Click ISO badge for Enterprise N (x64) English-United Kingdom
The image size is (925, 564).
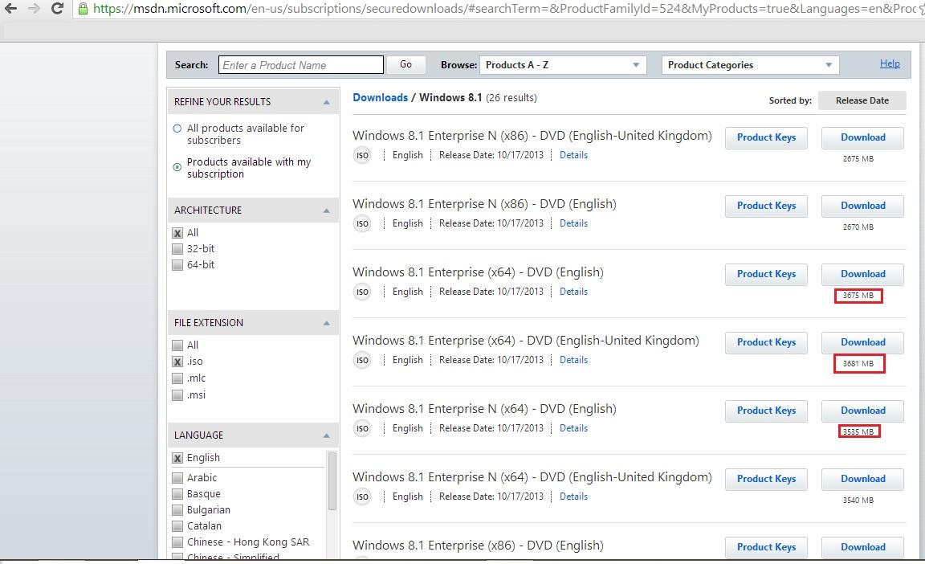pyautogui.click(x=362, y=497)
